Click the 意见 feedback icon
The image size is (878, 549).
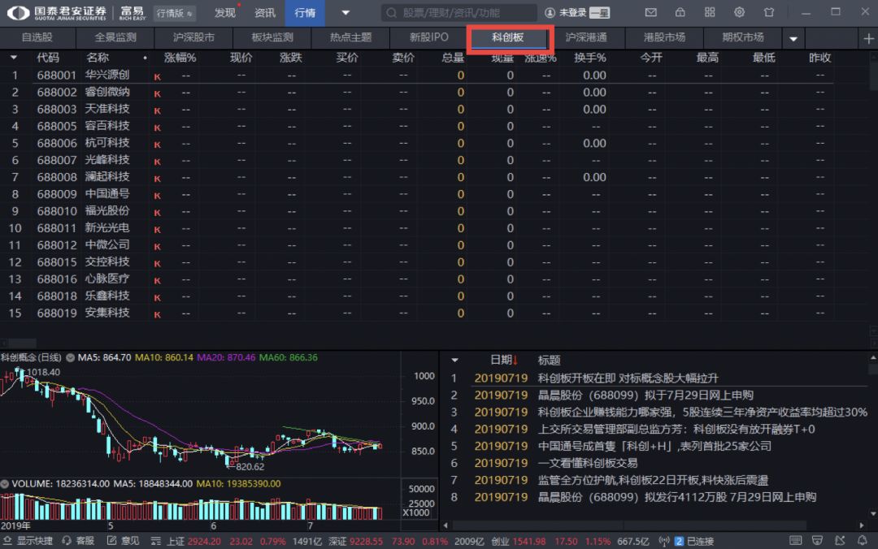(x=112, y=541)
